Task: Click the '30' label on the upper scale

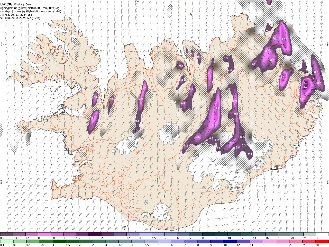Action: point(317,238)
